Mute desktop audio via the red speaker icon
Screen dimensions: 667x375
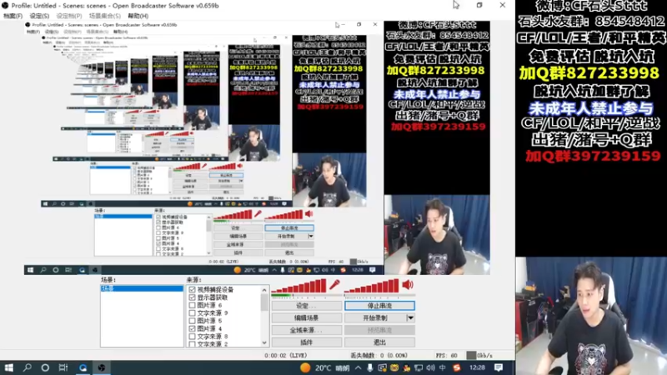pyautogui.click(x=408, y=284)
